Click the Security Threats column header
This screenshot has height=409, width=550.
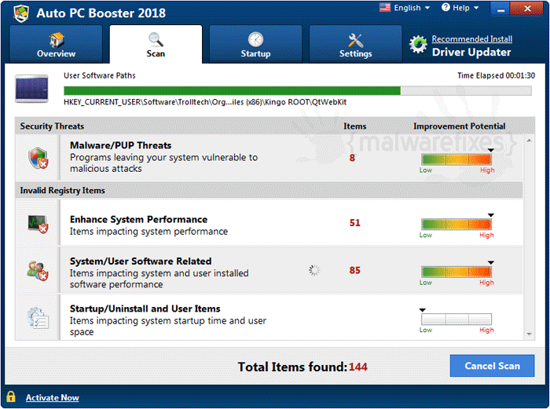click(x=52, y=126)
